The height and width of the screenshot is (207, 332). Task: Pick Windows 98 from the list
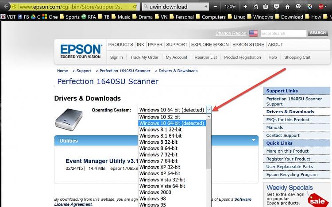(172, 199)
